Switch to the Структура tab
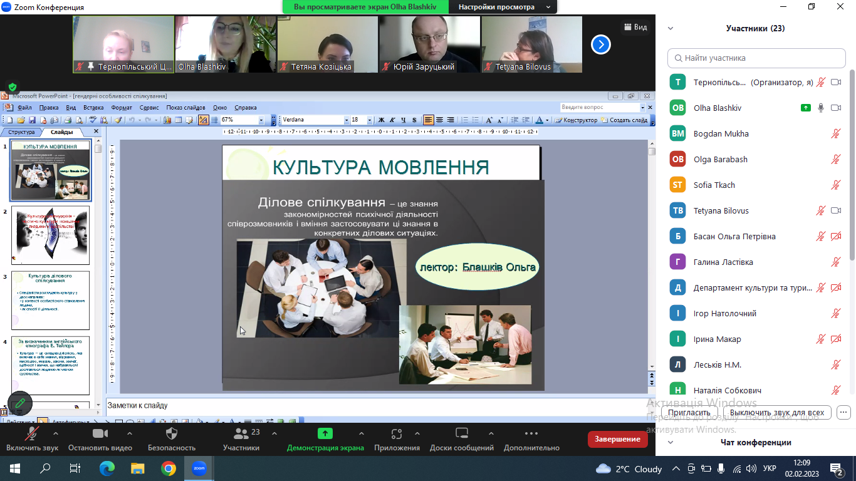The height and width of the screenshot is (481, 856). [21, 132]
